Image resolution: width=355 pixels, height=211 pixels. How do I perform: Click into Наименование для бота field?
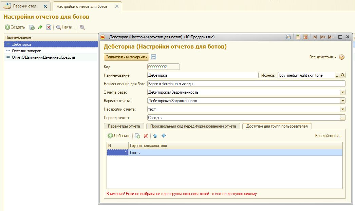pyautogui.click(x=246, y=84)
